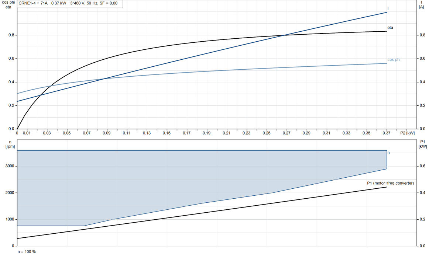This screenshot has height=258, width=429.
Task: Click the motor title 'CRNE1-4 + 71A' box
Action: [x=70, y=4]
